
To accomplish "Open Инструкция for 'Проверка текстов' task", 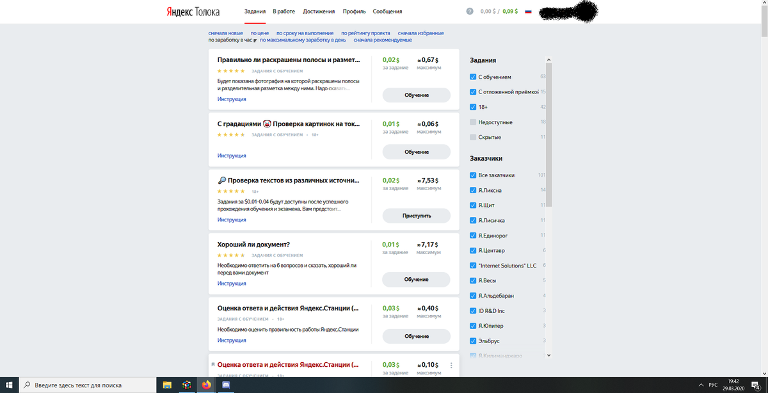I will [232, 220].
